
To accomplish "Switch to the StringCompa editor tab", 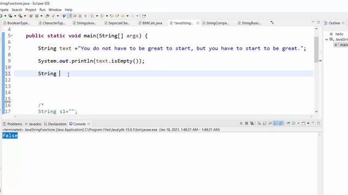I will pos(215,23).
